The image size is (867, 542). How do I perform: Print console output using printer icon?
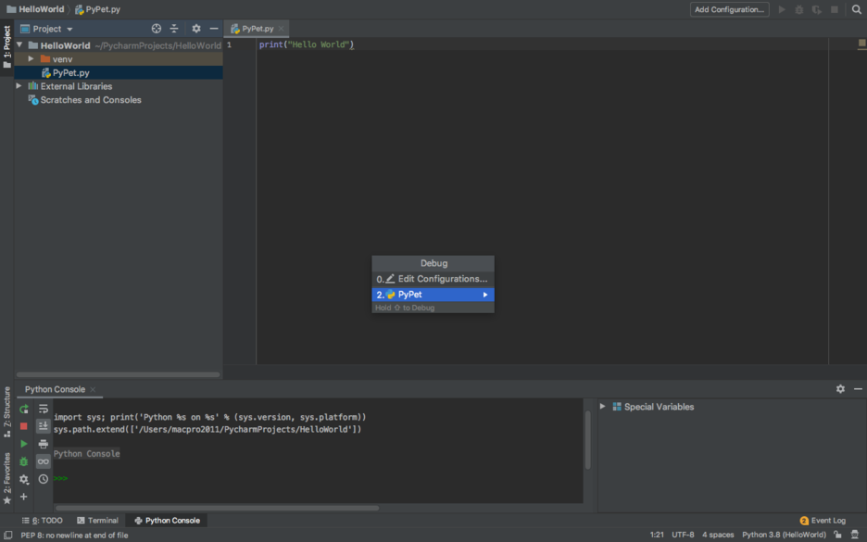tap(44, 444)
